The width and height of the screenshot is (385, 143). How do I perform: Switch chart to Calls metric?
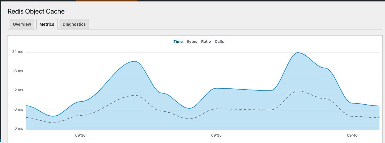(x=219, y=42)
